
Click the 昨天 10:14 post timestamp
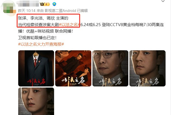(27, 11)
